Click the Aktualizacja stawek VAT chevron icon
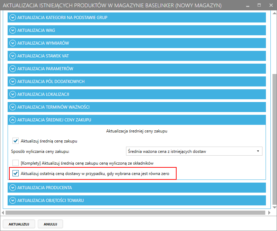This screenshot has width=277, height=231. (13, 56)
